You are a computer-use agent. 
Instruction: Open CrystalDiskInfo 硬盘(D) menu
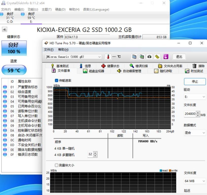pyautogui.click(x=60, y=9)
